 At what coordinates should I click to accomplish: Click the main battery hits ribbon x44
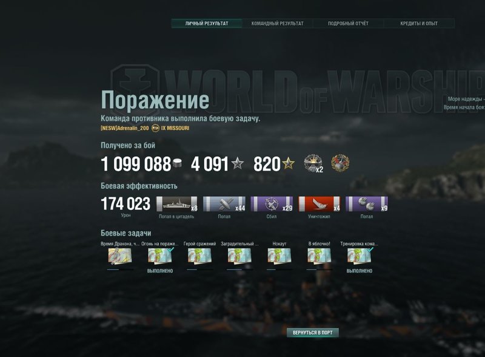coord(224,204)
